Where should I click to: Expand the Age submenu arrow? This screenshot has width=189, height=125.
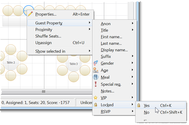pos(133,70)
